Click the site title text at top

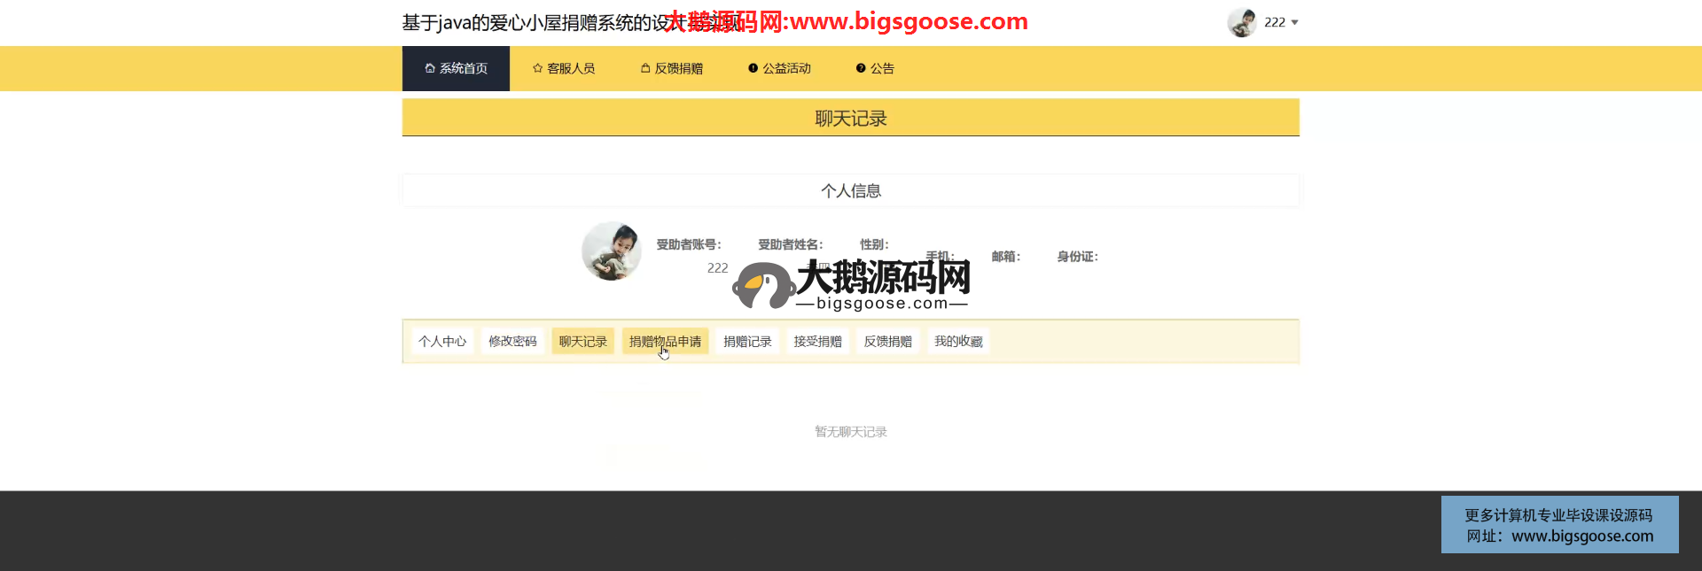coord(532,22)
